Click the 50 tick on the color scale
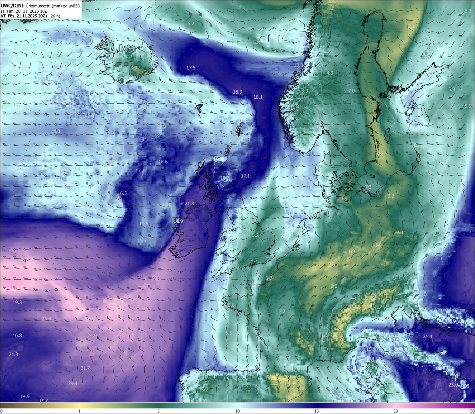 coord(472,411)
